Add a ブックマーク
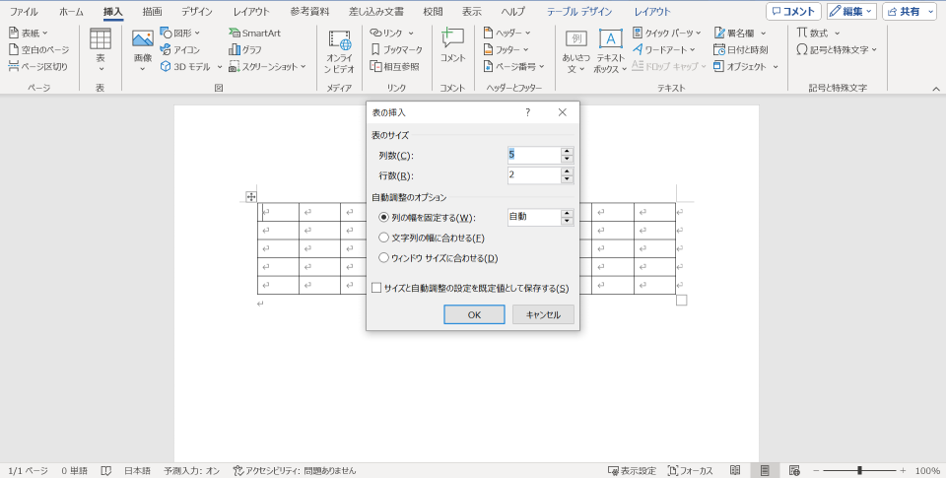This screenshot has height=478, width=946. [396, 49]
